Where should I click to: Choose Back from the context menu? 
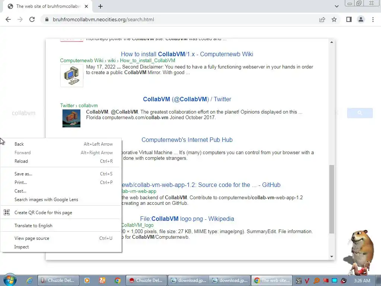pyautogui.click(x=61, y=144)
